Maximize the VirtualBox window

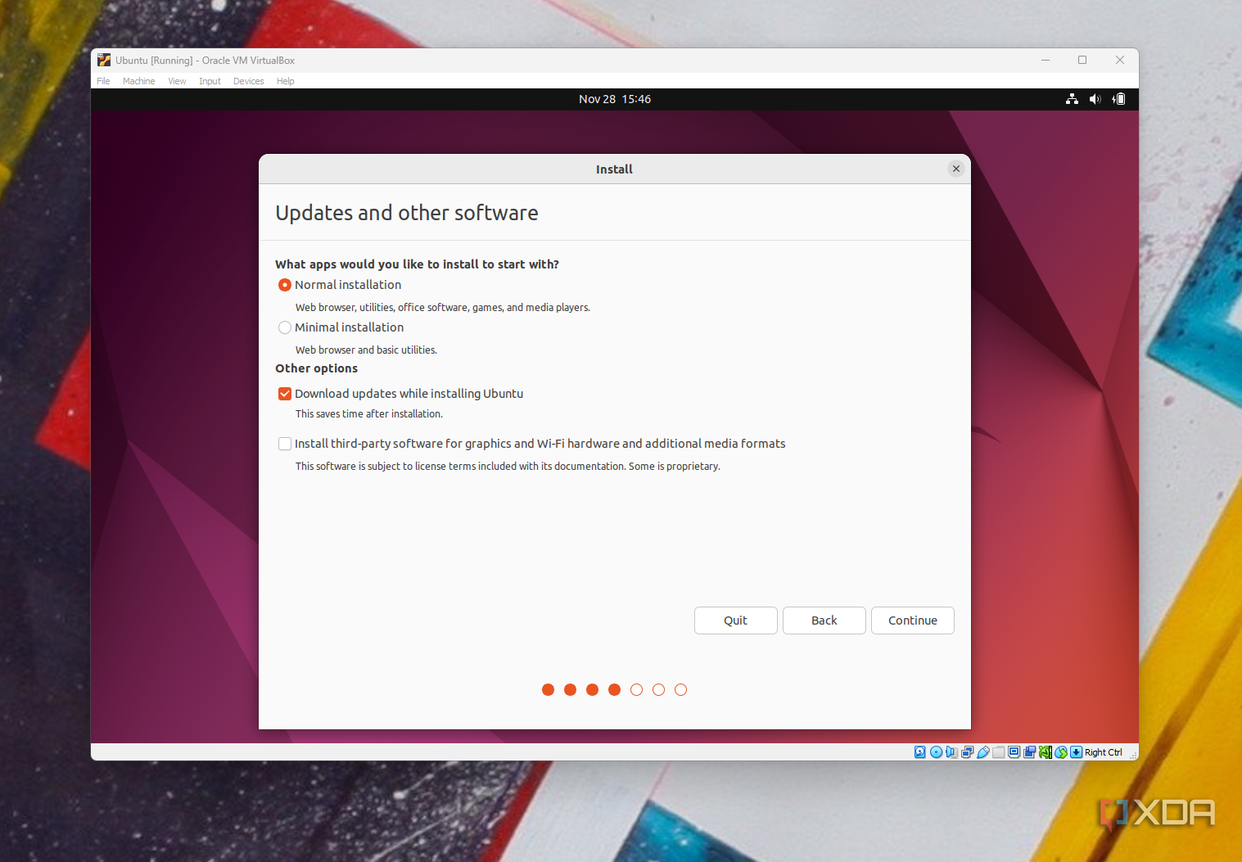[x=1082, y=60]
